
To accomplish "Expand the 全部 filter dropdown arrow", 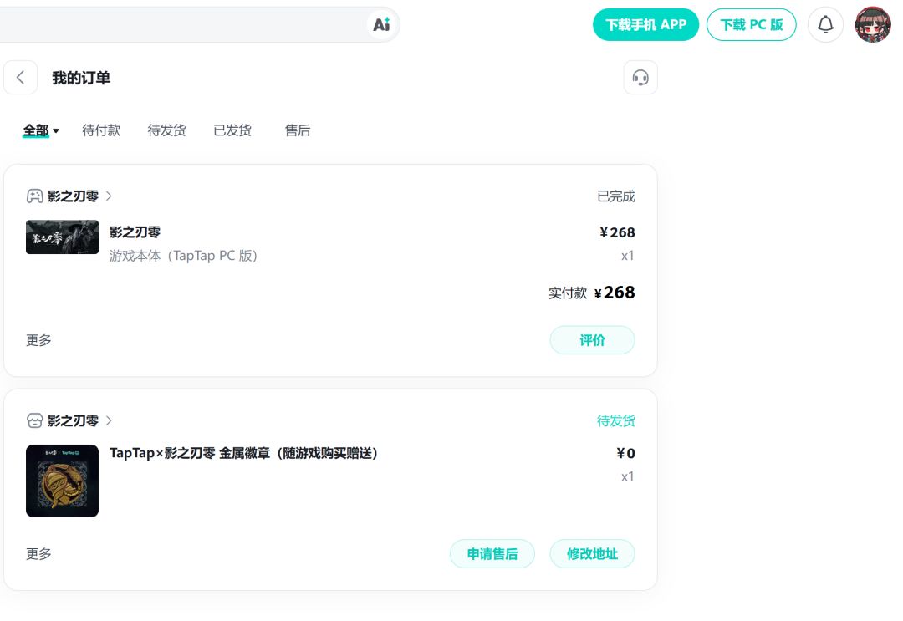I will [x=56, y=131].
